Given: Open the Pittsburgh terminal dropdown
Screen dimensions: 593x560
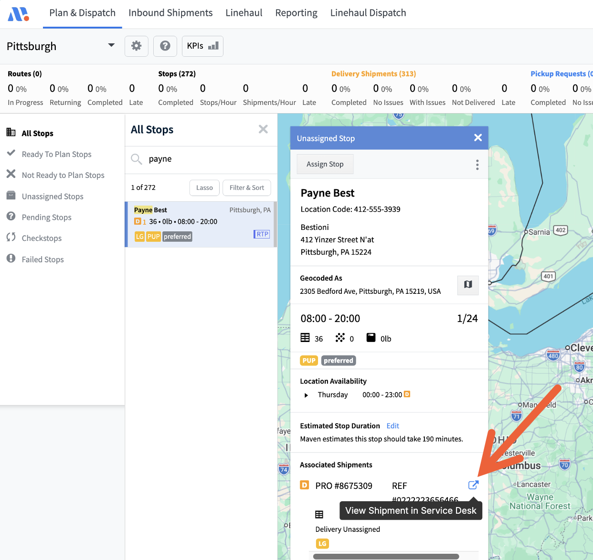Looking at the screenshot, I should (111, 46).
